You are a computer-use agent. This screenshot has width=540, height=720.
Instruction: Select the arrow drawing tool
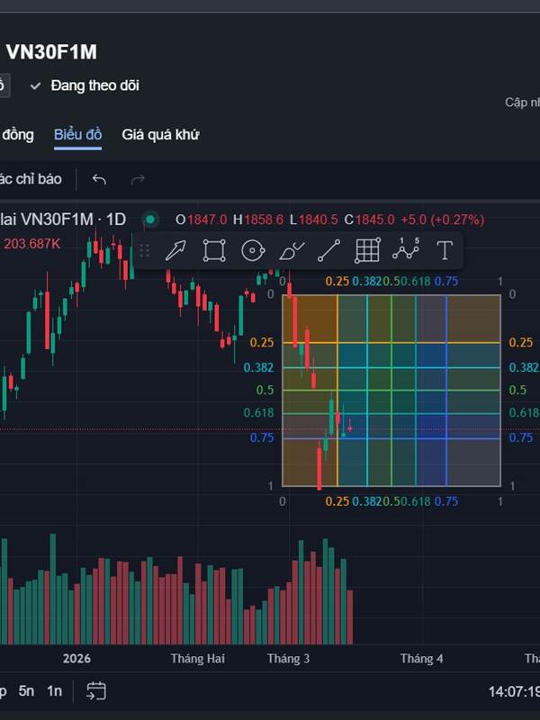tap(175, 250)
